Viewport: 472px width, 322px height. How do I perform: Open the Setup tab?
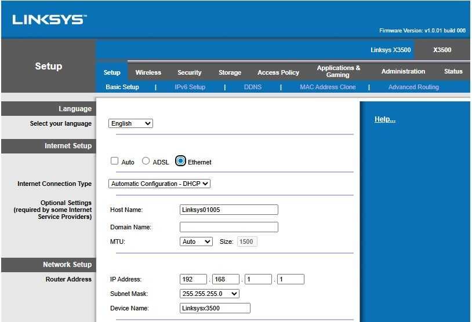(112, 72)
